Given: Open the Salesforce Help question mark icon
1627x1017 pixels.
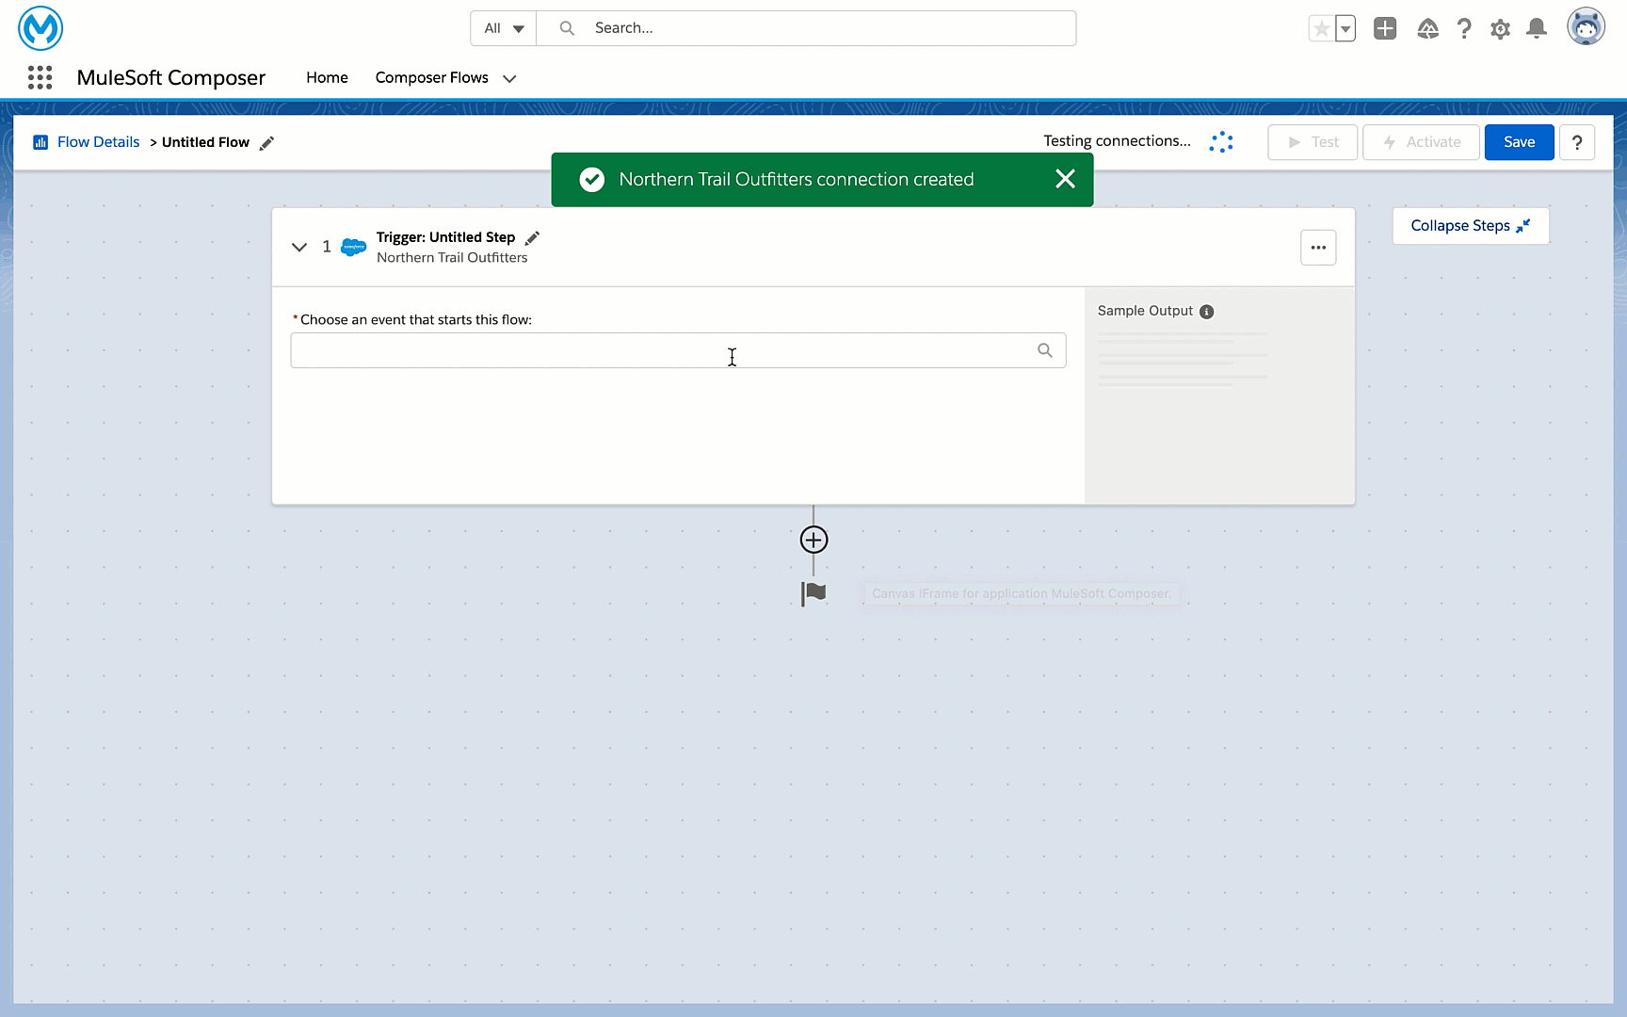Looking at the screenshot, I should tap(1464, 28).
